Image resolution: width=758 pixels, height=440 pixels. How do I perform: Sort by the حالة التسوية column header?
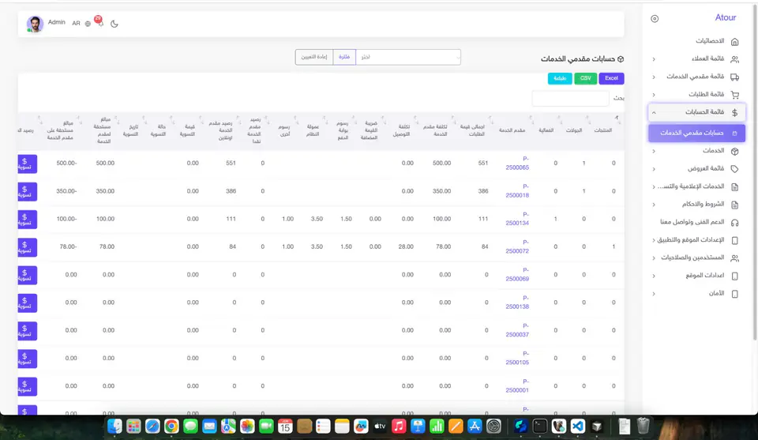click(x=158, y=130)
